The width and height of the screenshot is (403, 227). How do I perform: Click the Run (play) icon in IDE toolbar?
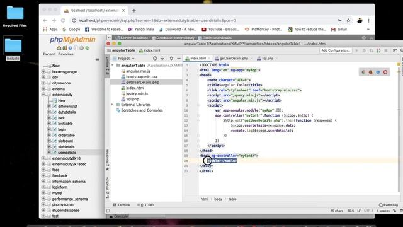(356, 50)
